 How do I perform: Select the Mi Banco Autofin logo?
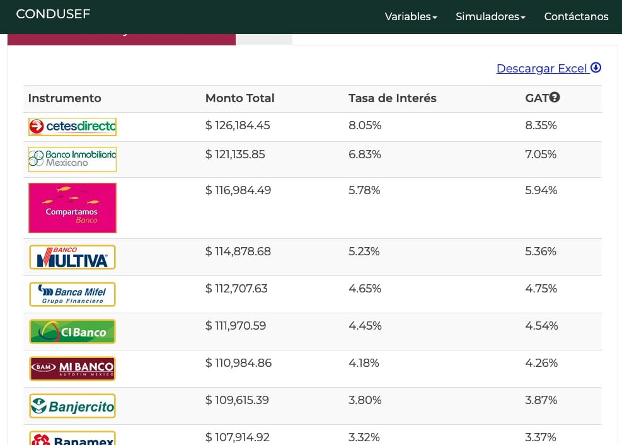72,369
